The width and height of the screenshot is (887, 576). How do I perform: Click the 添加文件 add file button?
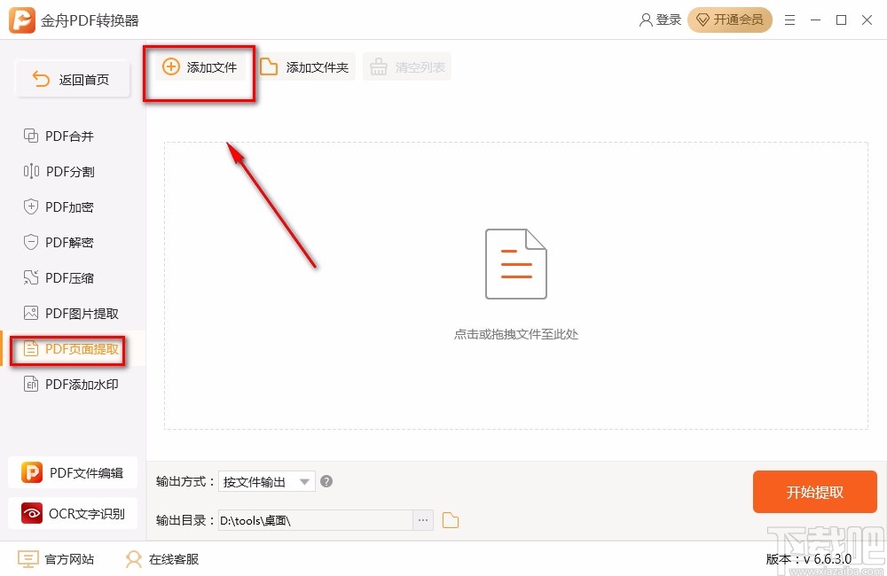pos(199,66)
